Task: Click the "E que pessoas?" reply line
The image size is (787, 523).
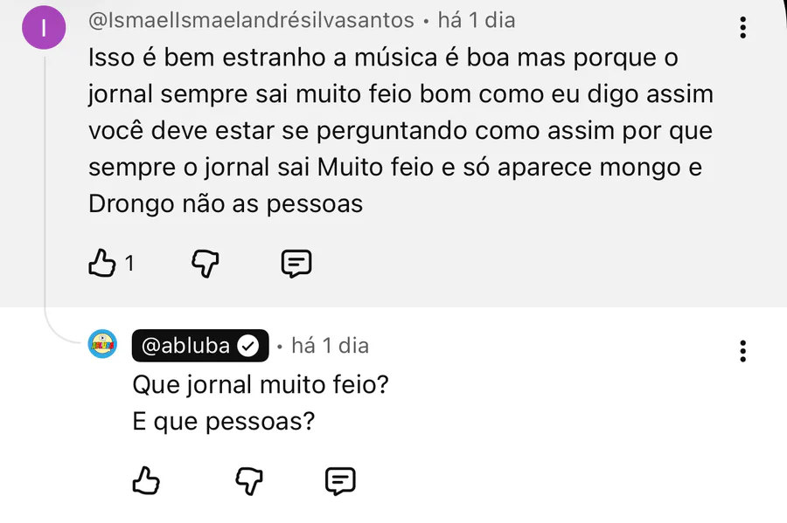Action: click(x=223, y=422)
